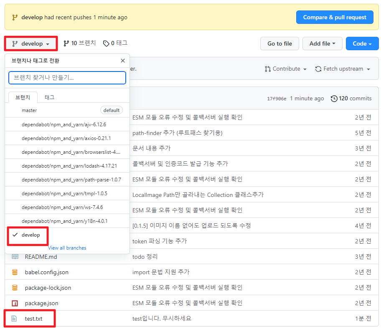Click the checkmark beside develop
The width and height of the screenshot is (381, 329).
[x=15, y=235]
